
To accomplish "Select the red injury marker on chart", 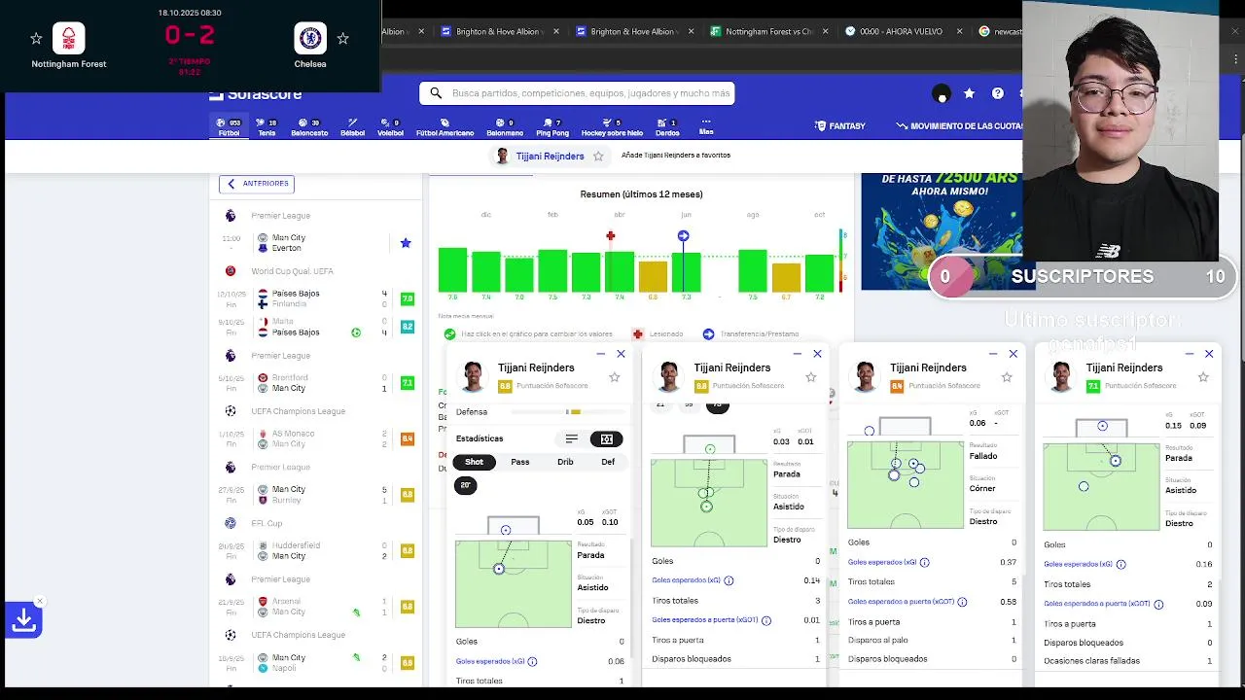I will [611, 236].
